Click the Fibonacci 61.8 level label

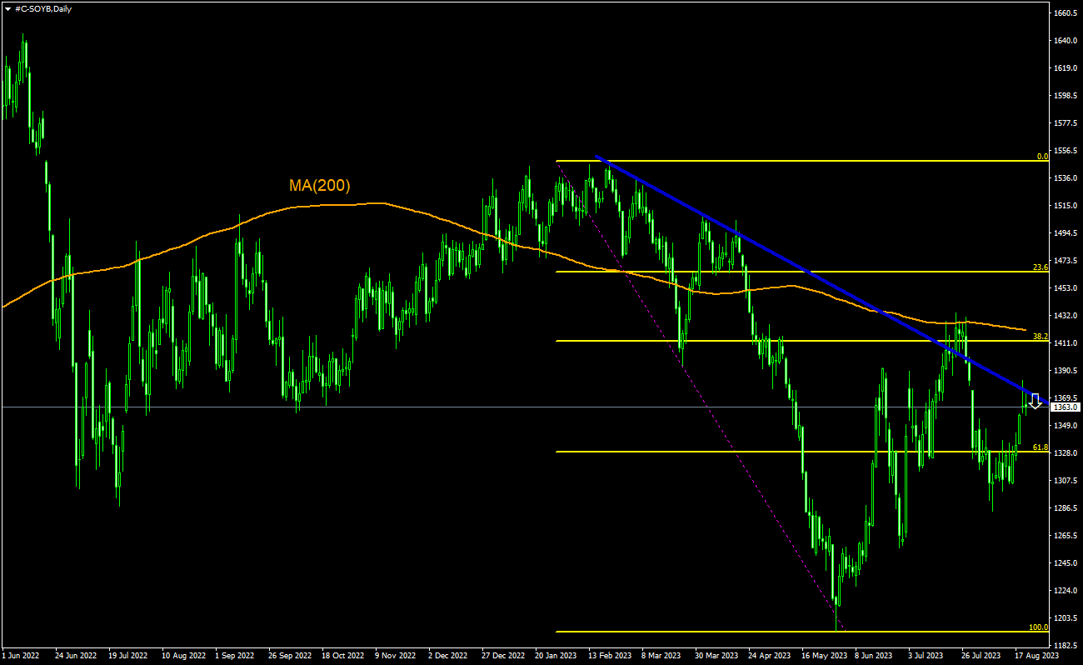(x=1040, y=447)
